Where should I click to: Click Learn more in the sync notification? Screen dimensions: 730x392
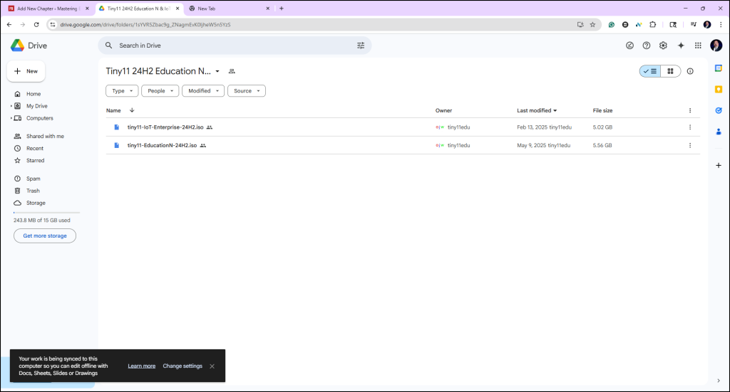(x=142, y=366)
